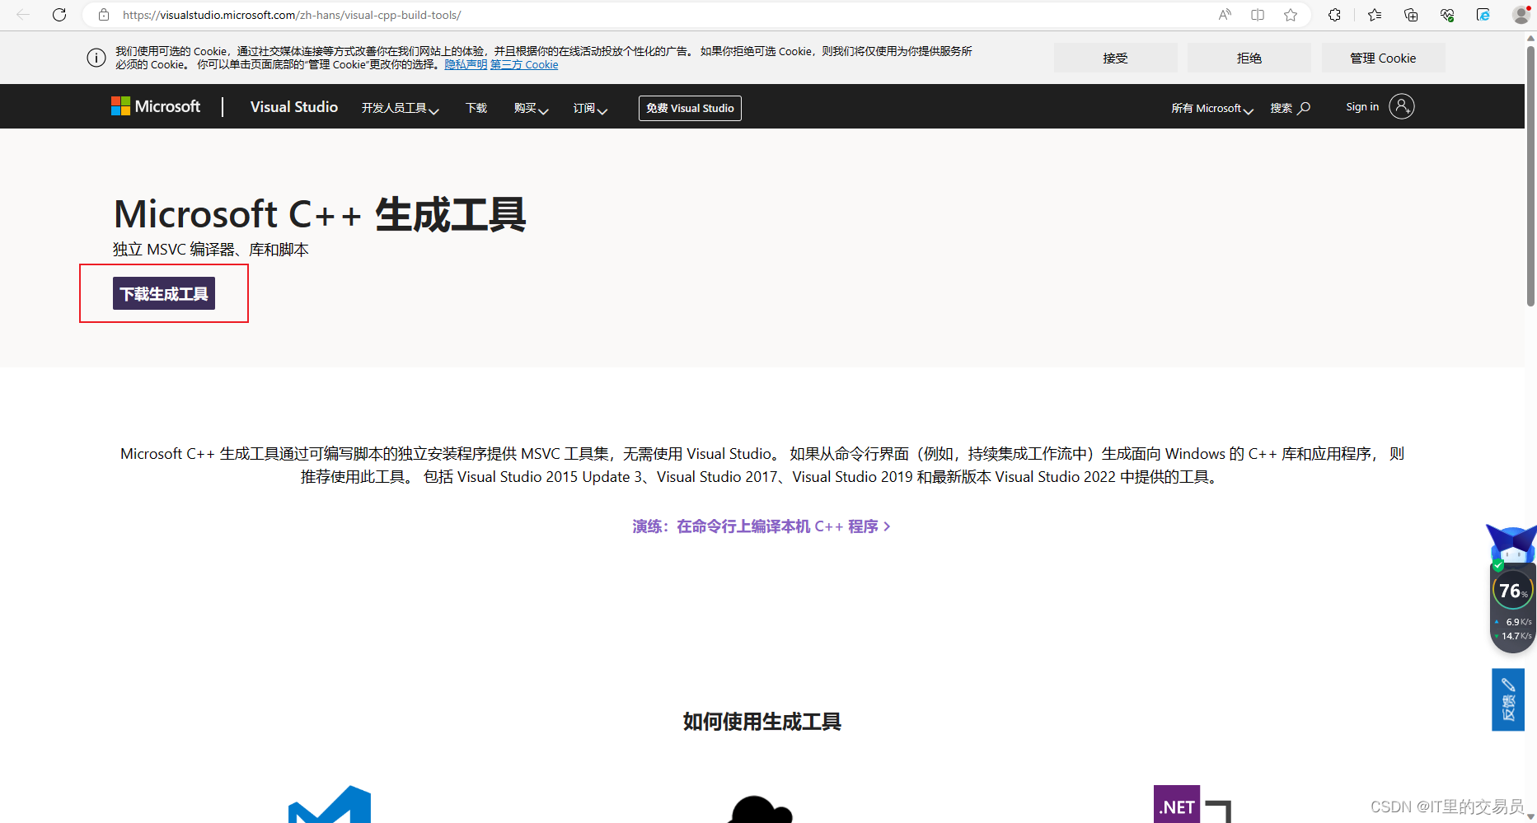
Task: Click the scrollbar down arrow
Action: click(x=1530, y=816)
